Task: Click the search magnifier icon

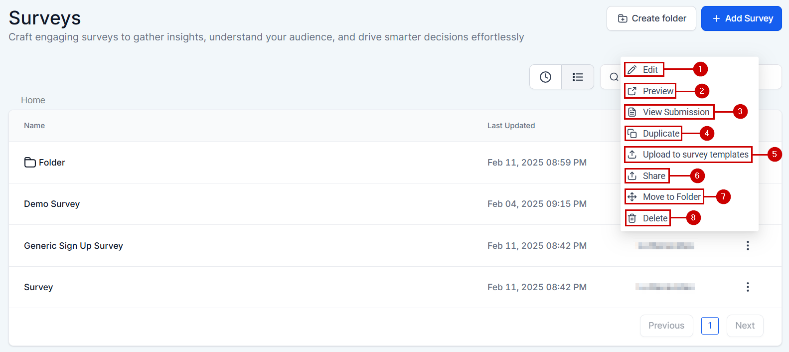Action: (x=614, y=77)
